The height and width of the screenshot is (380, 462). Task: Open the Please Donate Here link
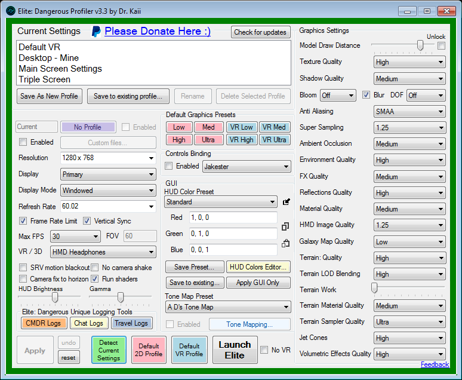pyautogui.click(x=158, y=31)
